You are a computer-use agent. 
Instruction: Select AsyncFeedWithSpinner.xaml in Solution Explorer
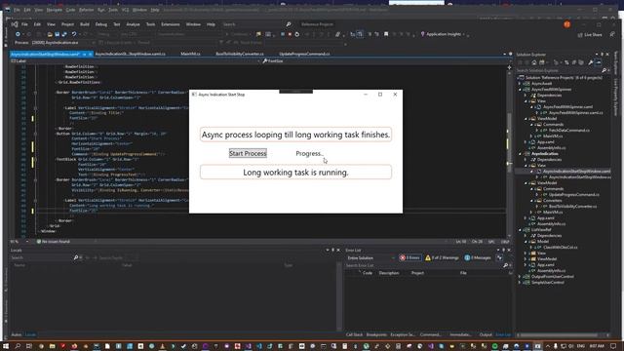pos(567,107)
